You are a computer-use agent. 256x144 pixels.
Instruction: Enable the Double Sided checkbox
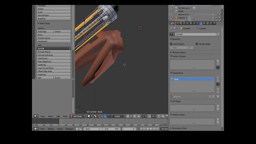197,44
